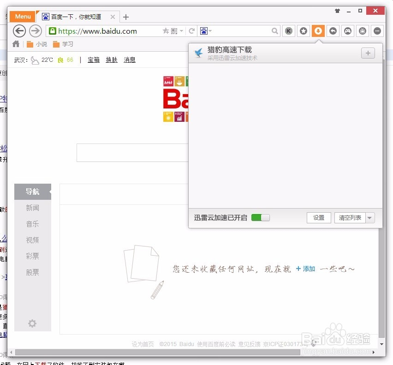Go back with the back arrow
The width and height of the screenshot is (393, 365).
click(x=19, y=31)
